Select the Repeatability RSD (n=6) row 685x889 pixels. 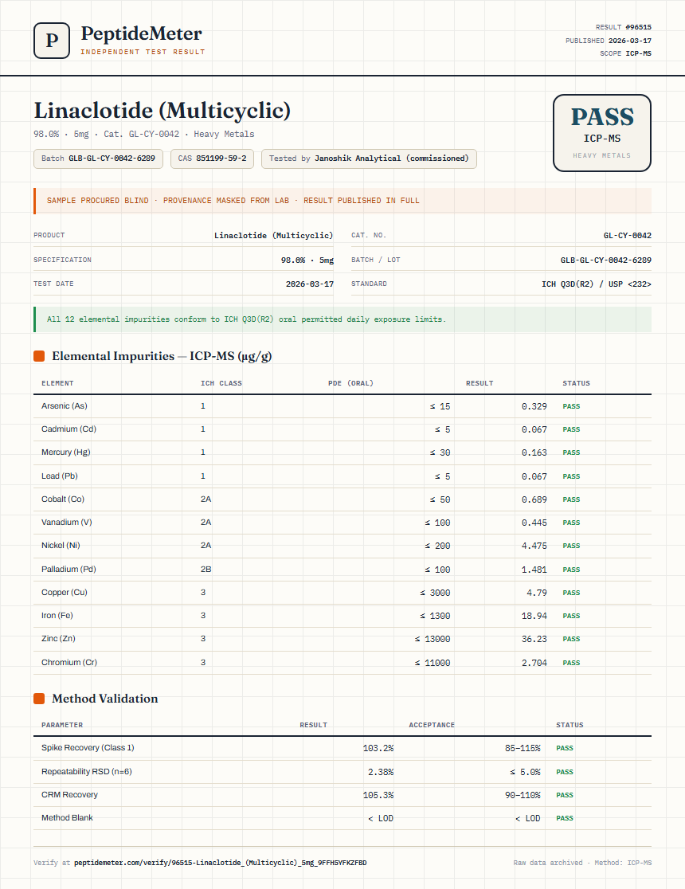pyautogui.click(x=342, y=772)
